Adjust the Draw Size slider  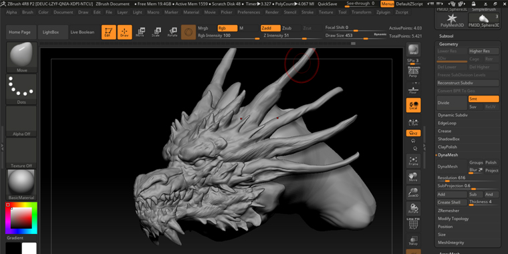[356, 36]
